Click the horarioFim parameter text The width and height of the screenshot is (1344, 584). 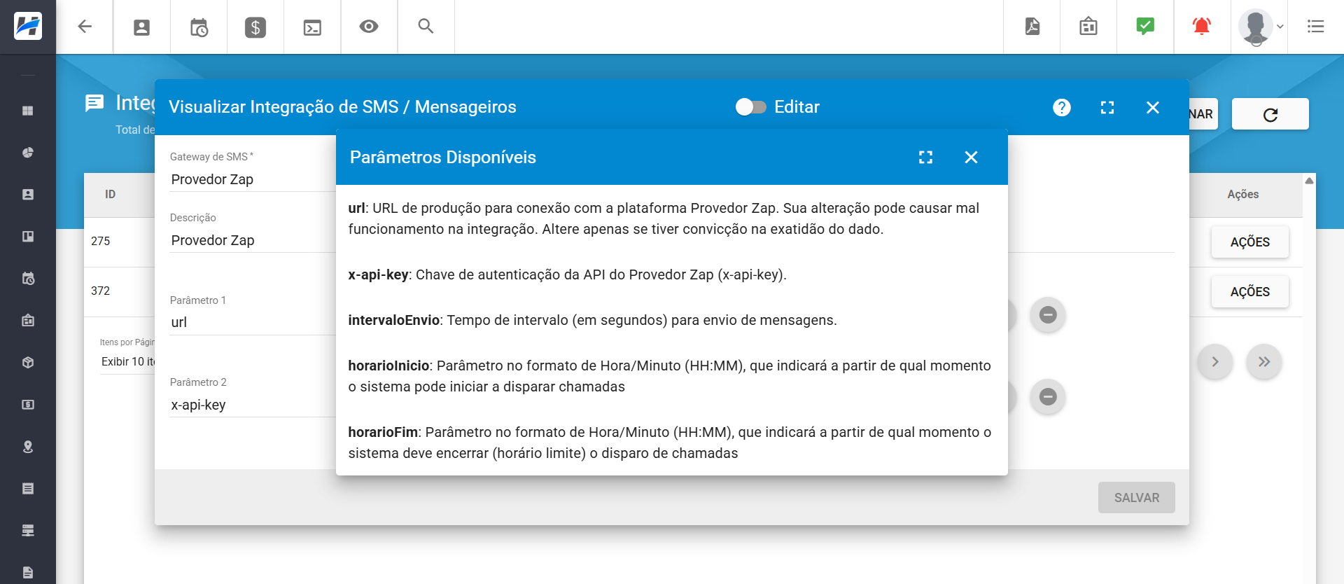click(x=383, y=433)
